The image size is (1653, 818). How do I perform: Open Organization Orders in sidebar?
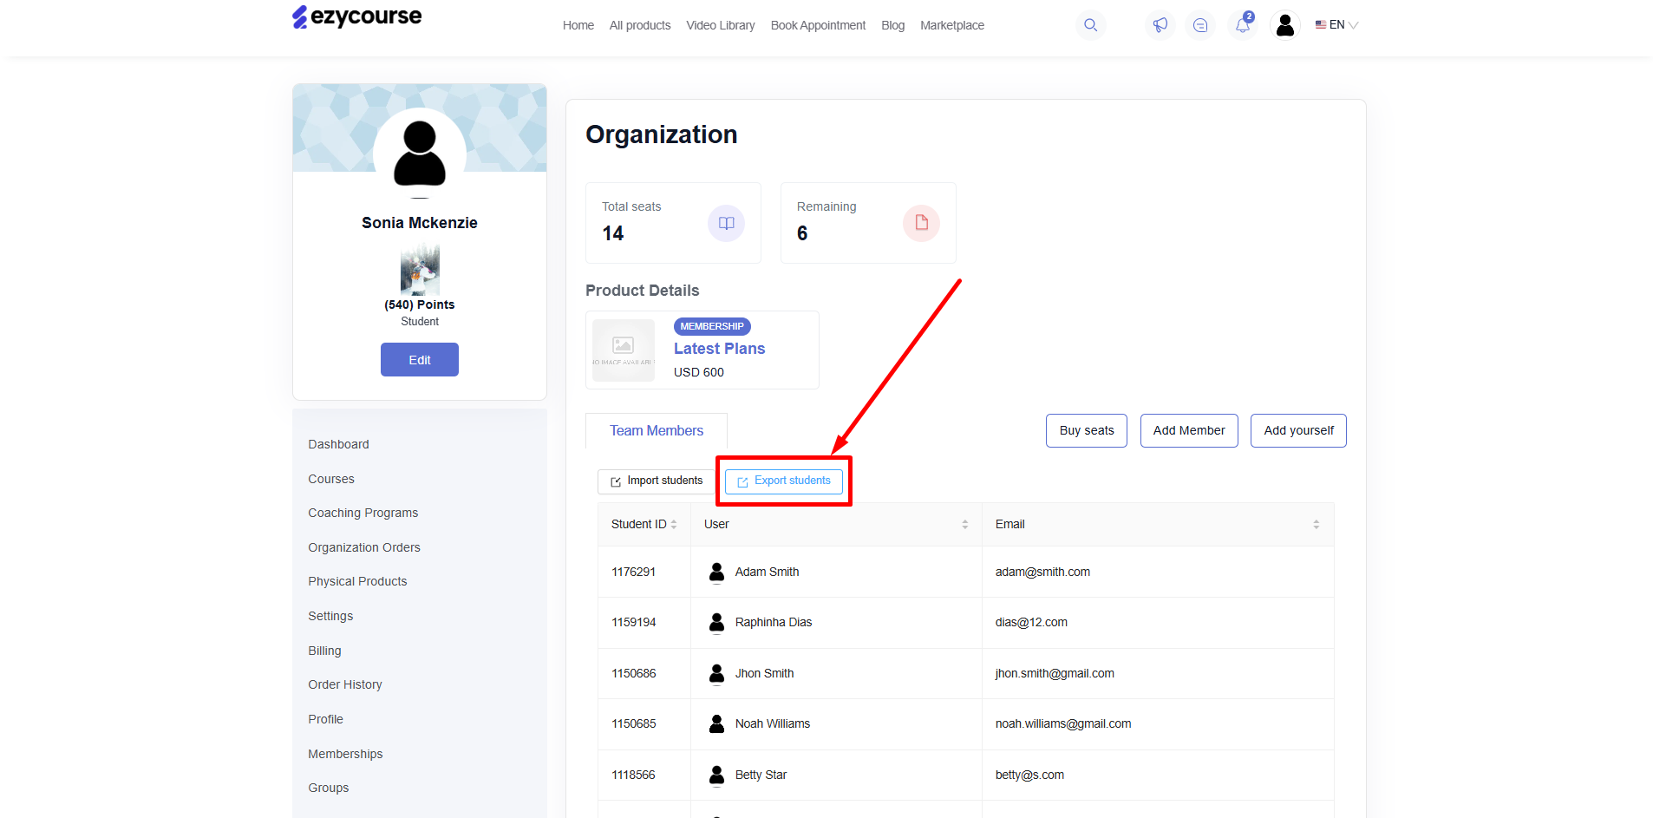pyautogui.click(x=364, y=547)
